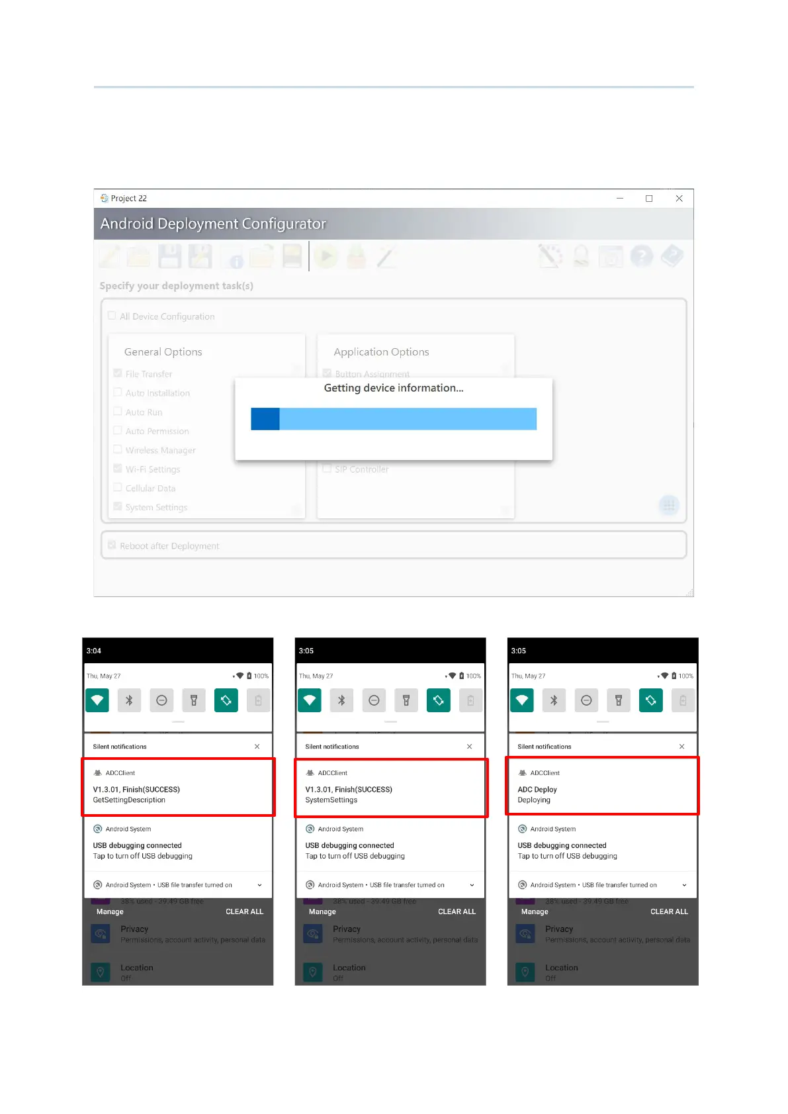Image resolution: width=788 pixels, height=1114 pixels.
Task: Toggle the File Transfer checkbox
Action: pos(118,373)
